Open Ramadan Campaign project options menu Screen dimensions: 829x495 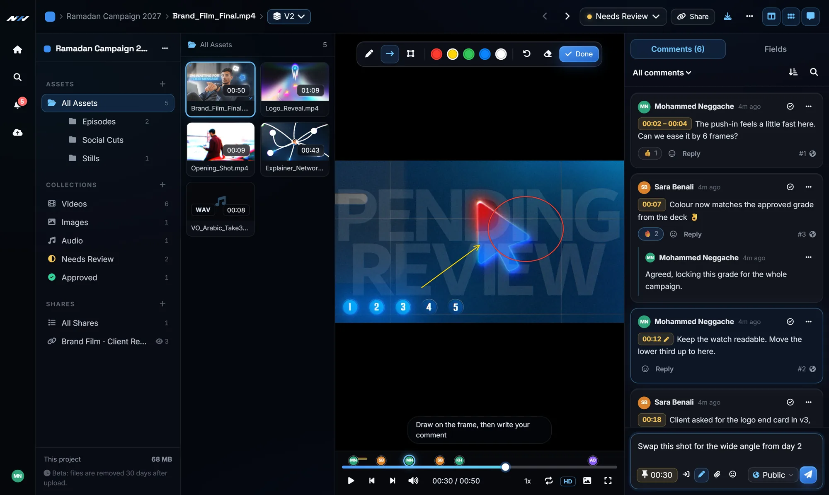click(165, 49)
